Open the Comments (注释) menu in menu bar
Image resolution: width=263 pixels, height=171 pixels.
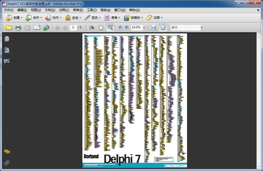(x=64, y=10)
